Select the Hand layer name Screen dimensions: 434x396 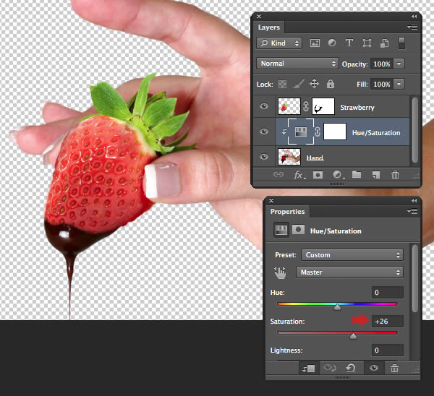tap(315, 158)
